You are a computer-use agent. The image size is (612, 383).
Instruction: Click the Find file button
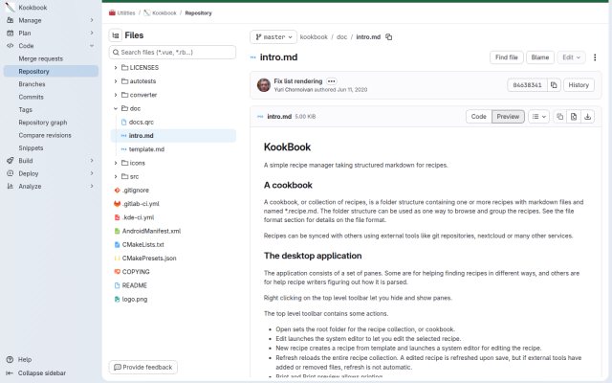pos(506,57)
